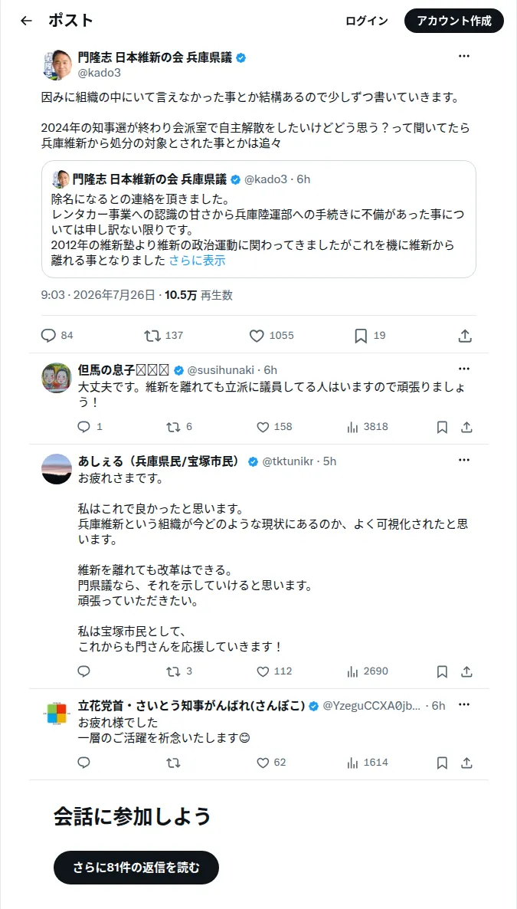
Task: Open more options menu on main post
Action: [464, 56]
